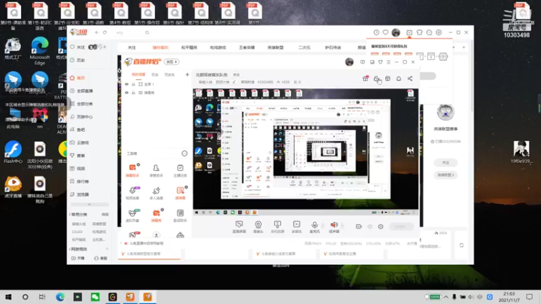Viewport: 541px width, 304px height.
Task: Open 主播任务 tool in the toolbox
Action: point(180,170)
